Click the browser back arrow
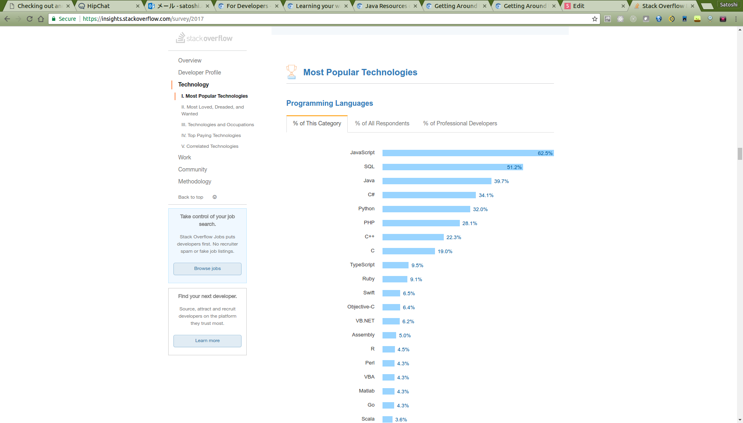 coord(7,19)
